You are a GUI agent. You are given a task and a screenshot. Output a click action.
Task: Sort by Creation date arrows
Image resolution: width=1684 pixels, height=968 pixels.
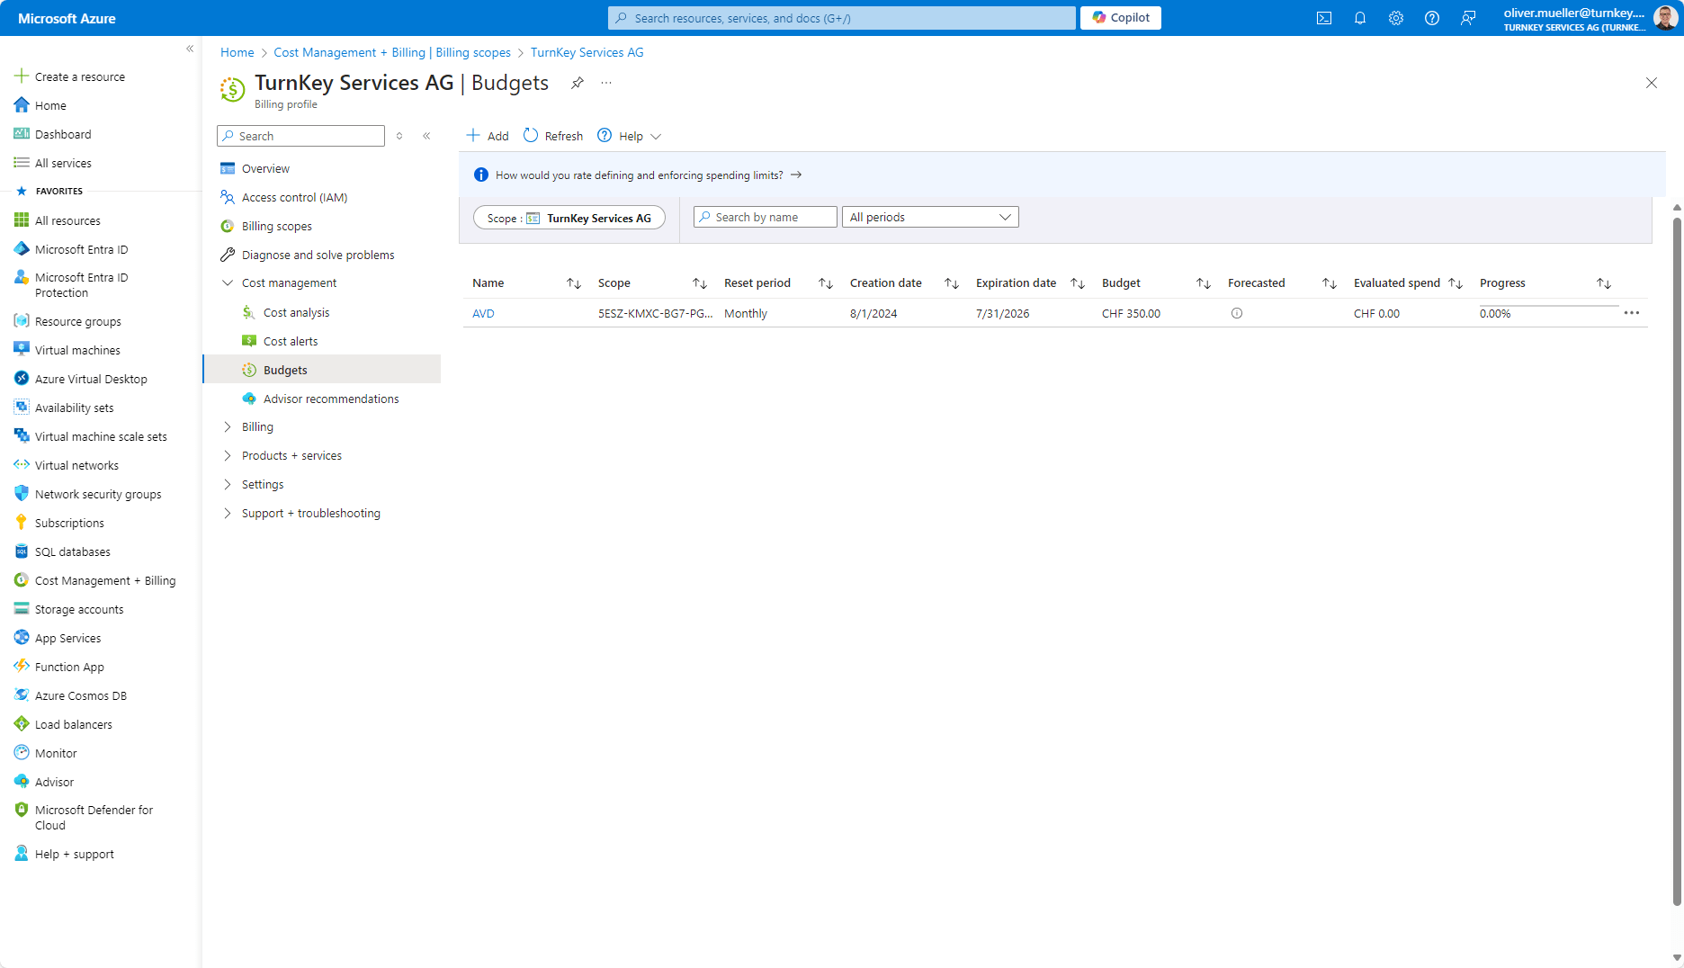tap(951, 283)
